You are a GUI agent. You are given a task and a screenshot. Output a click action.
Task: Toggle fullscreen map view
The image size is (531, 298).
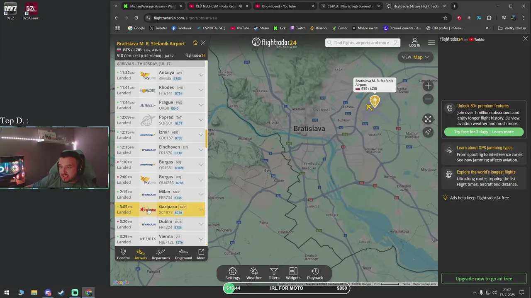(428, 119)
